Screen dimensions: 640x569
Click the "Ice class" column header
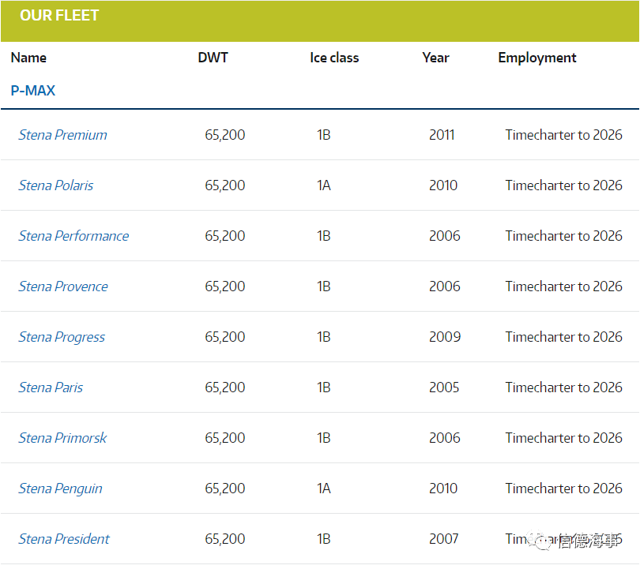[x=334, y=58]
